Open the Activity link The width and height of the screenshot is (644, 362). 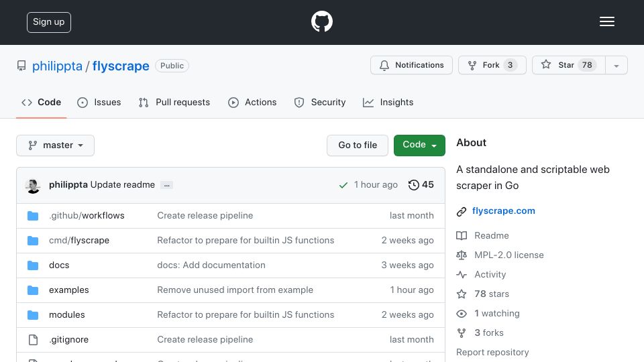[x=490, y=275]
